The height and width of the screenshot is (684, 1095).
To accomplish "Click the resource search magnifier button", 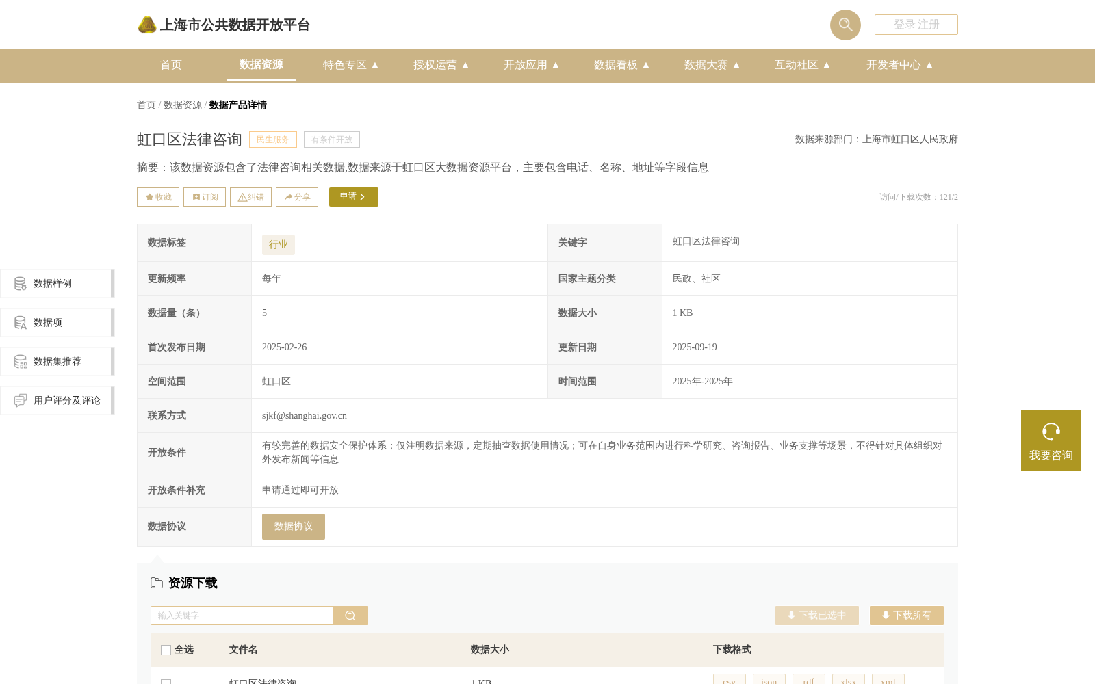I will coord(350,616).
